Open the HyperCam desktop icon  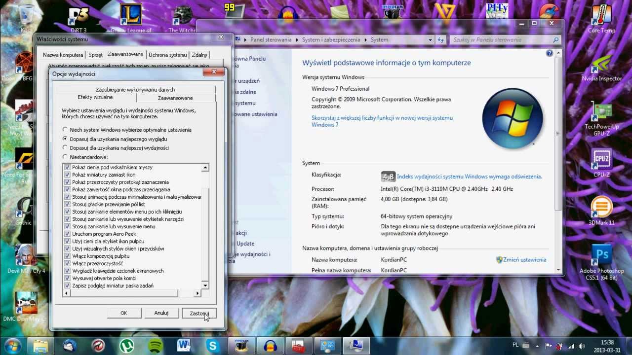coord(393,12)
